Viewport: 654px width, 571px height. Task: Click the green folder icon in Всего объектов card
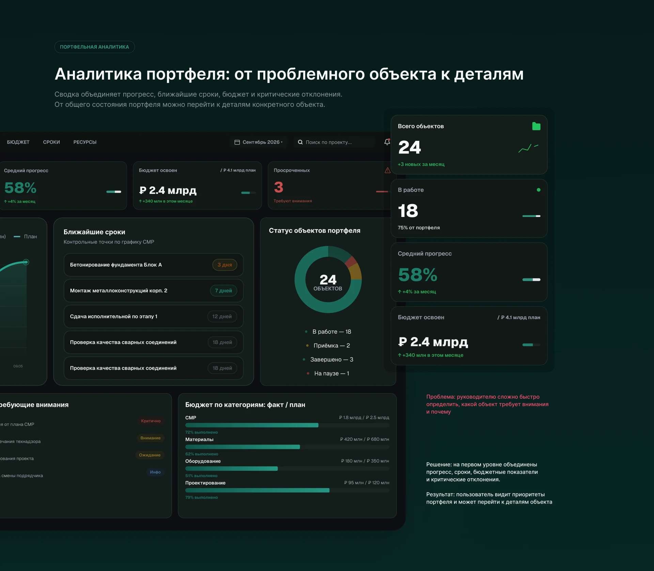[x=536, y=126]
